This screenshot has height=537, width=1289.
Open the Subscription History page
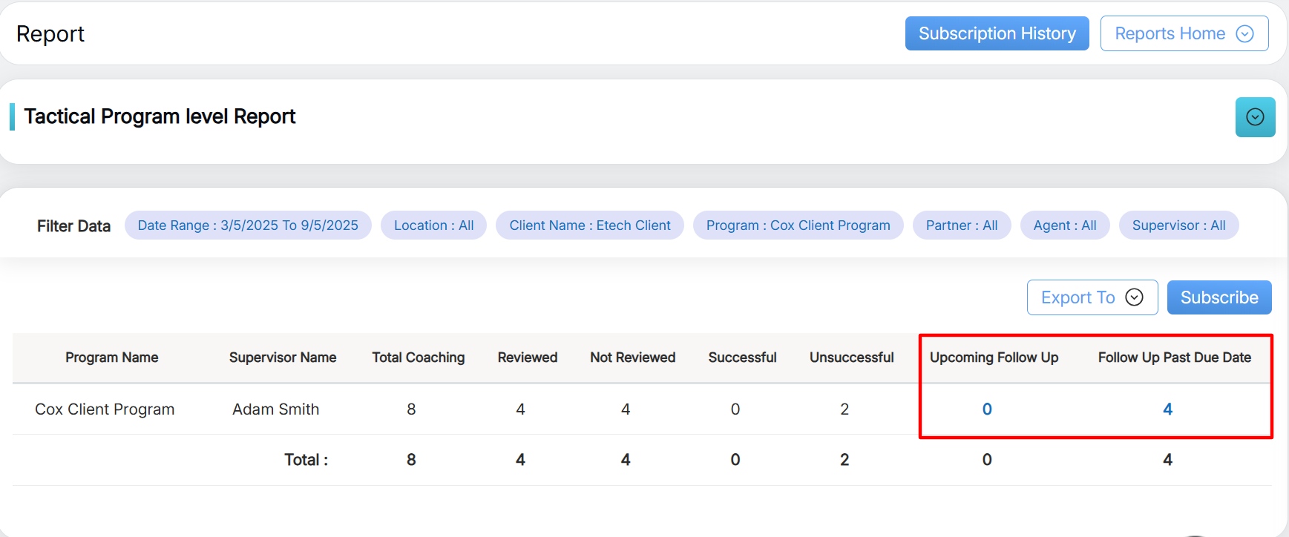997,33
